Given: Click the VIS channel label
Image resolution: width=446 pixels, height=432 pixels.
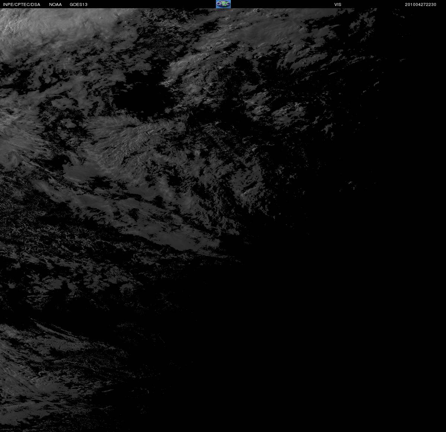Looking at the screenshot, I should [x=338, y=4].
